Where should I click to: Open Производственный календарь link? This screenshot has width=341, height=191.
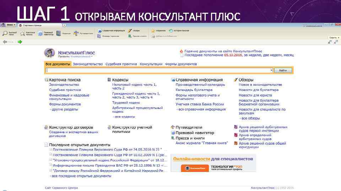click(x=200, y=85)
